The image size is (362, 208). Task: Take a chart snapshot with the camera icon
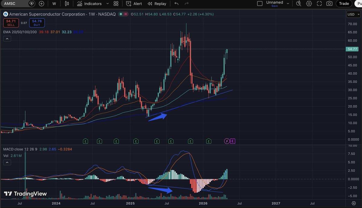click(x=329, y=4)
